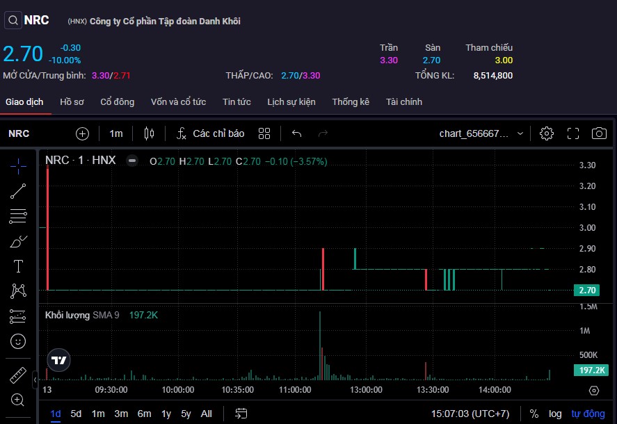Open the 1m interval dropdown
The height and width of the screenshot is (424, 617).
click(115, 133)
